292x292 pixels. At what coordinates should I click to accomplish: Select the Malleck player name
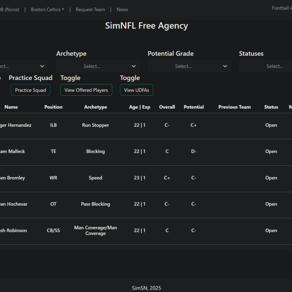12,152
